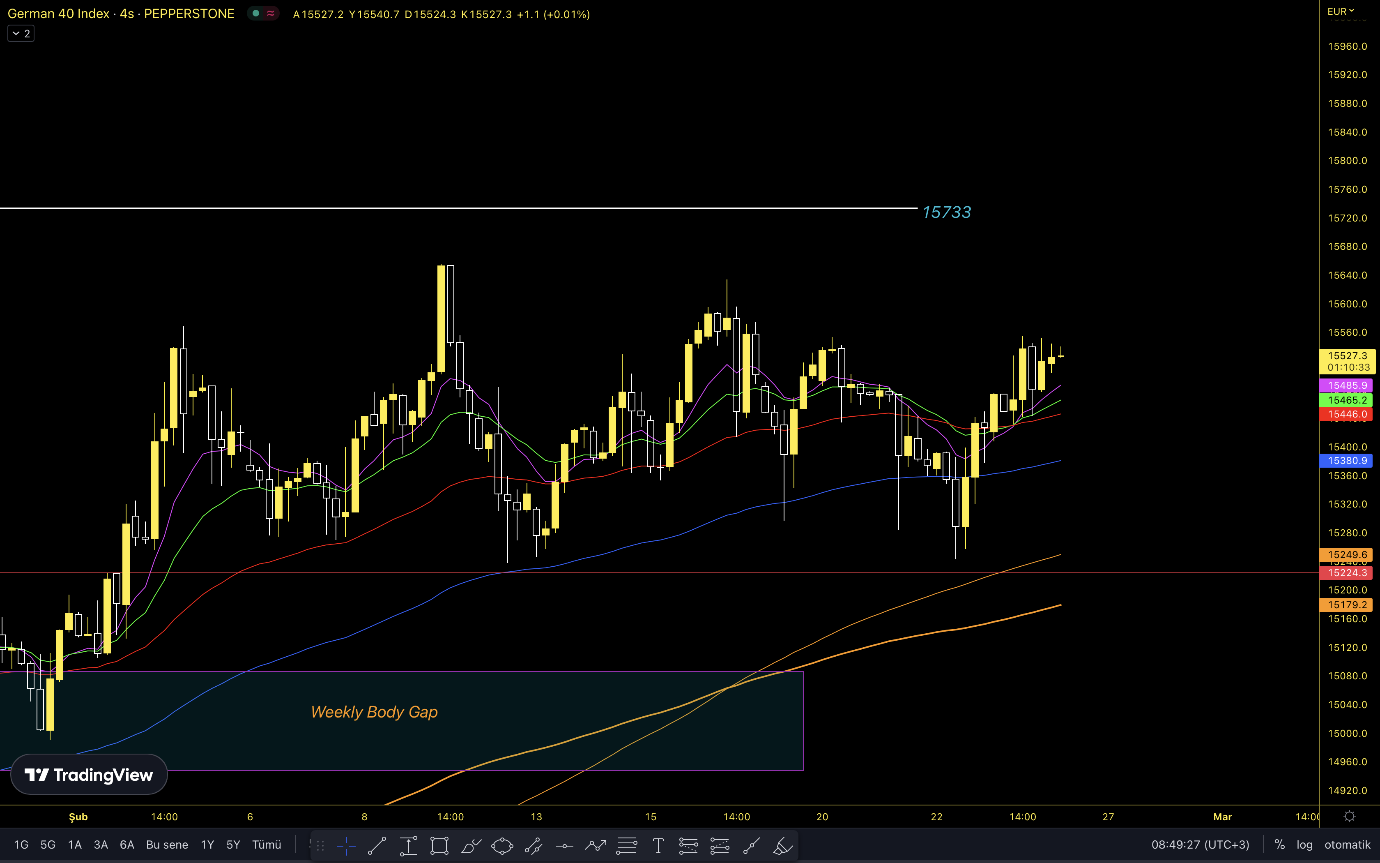Set range to Bu sene
The width and height of the screenshot is (1380, 863).
point(167,845)
